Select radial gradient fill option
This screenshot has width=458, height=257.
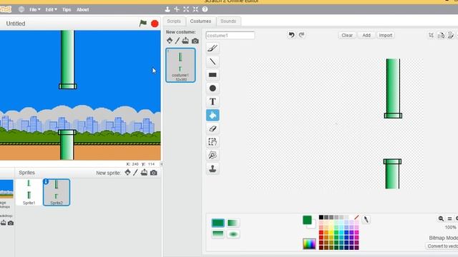pos(233,233)
